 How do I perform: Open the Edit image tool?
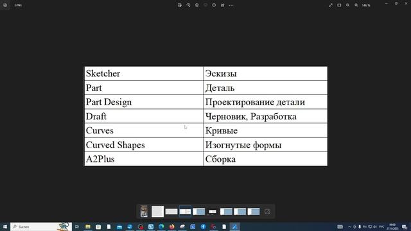(x=180, y=5)
